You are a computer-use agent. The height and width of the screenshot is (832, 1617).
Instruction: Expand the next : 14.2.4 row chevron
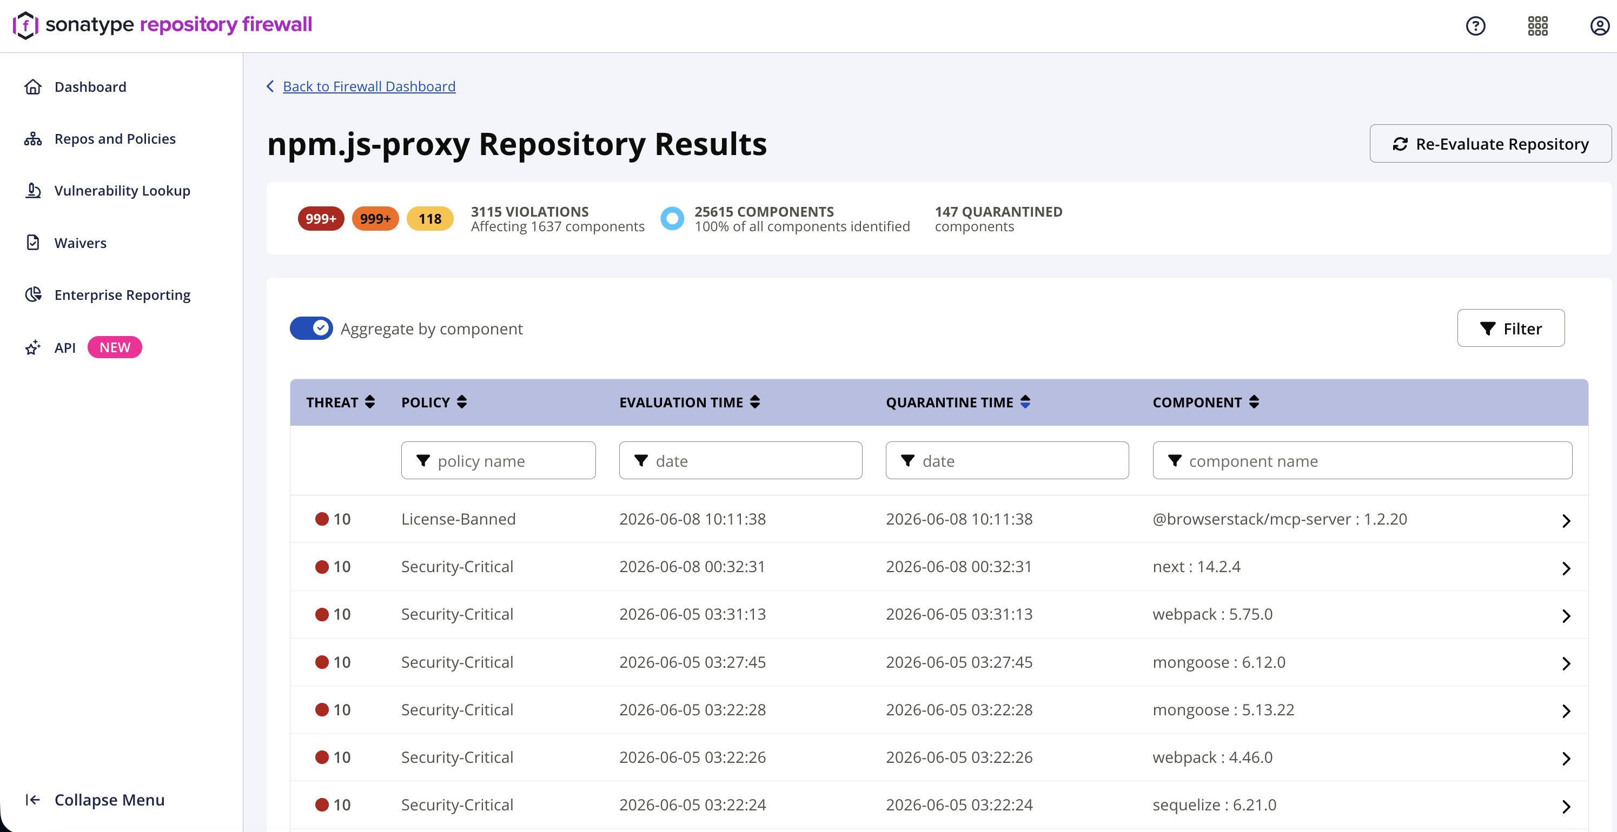pyautogui.click(x=1566, y=568)
